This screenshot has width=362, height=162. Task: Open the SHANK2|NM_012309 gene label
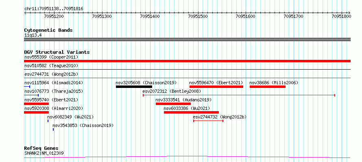[44, 153]
